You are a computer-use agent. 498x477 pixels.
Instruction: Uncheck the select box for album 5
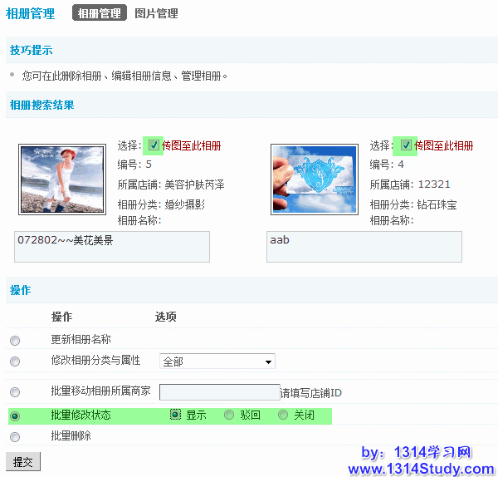click(154, 145)
